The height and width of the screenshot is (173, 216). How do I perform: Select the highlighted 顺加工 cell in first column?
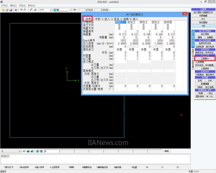[x=121, y=22]
